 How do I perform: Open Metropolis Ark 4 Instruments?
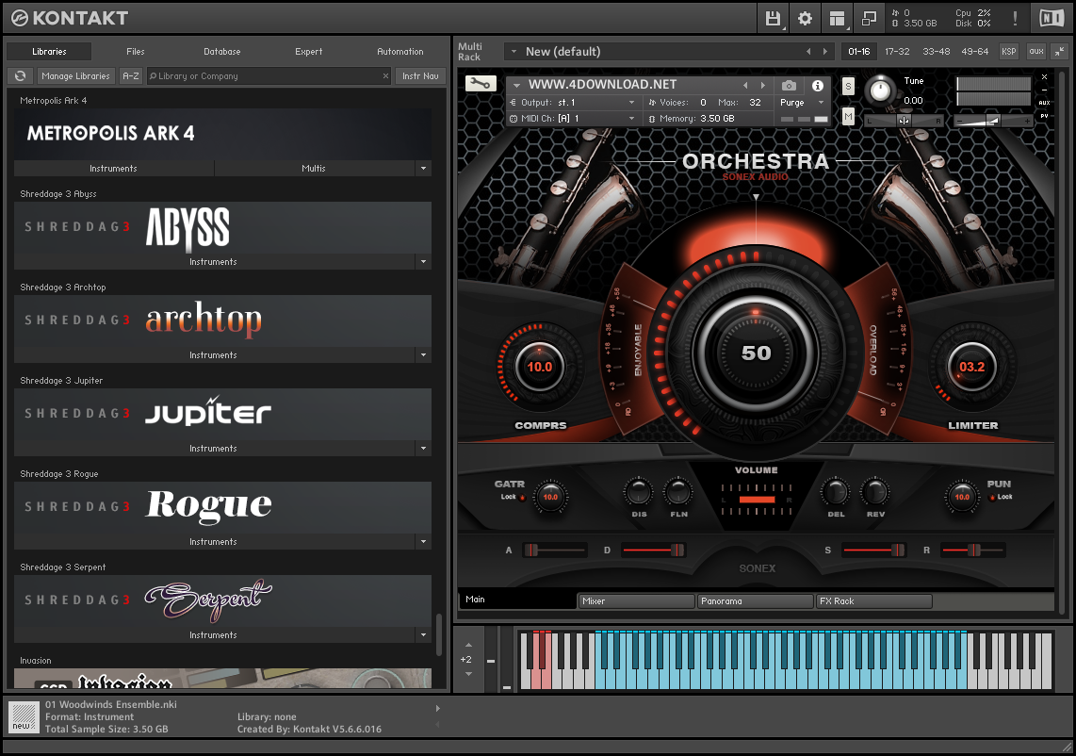coord(113,168)
